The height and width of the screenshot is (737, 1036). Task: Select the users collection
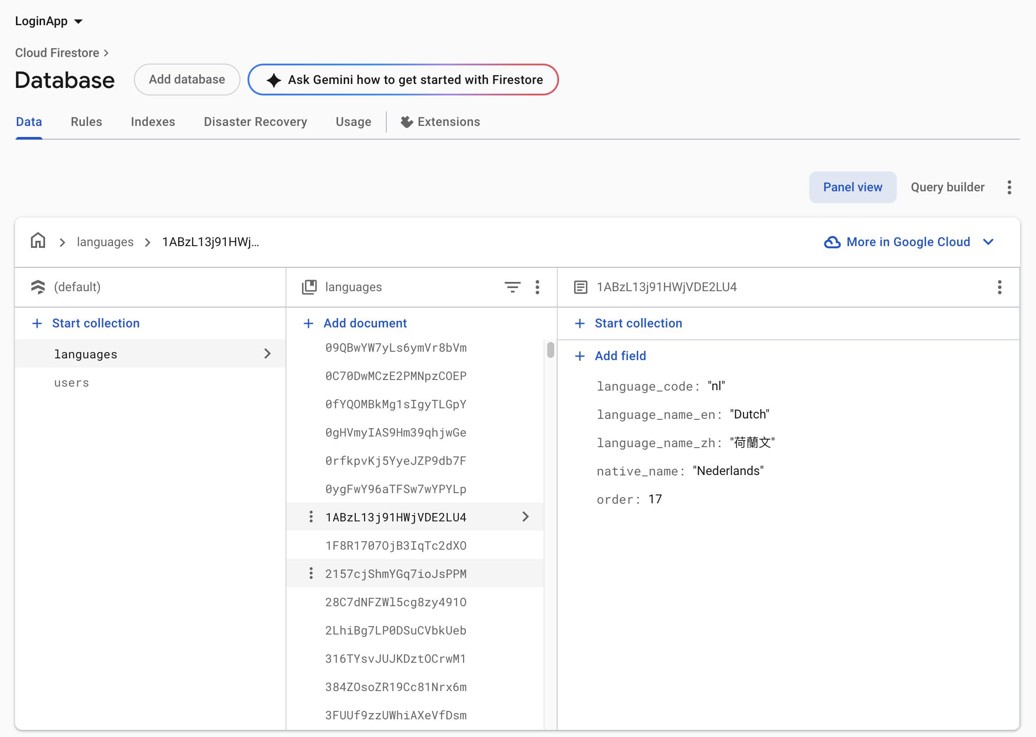[71, 383]
